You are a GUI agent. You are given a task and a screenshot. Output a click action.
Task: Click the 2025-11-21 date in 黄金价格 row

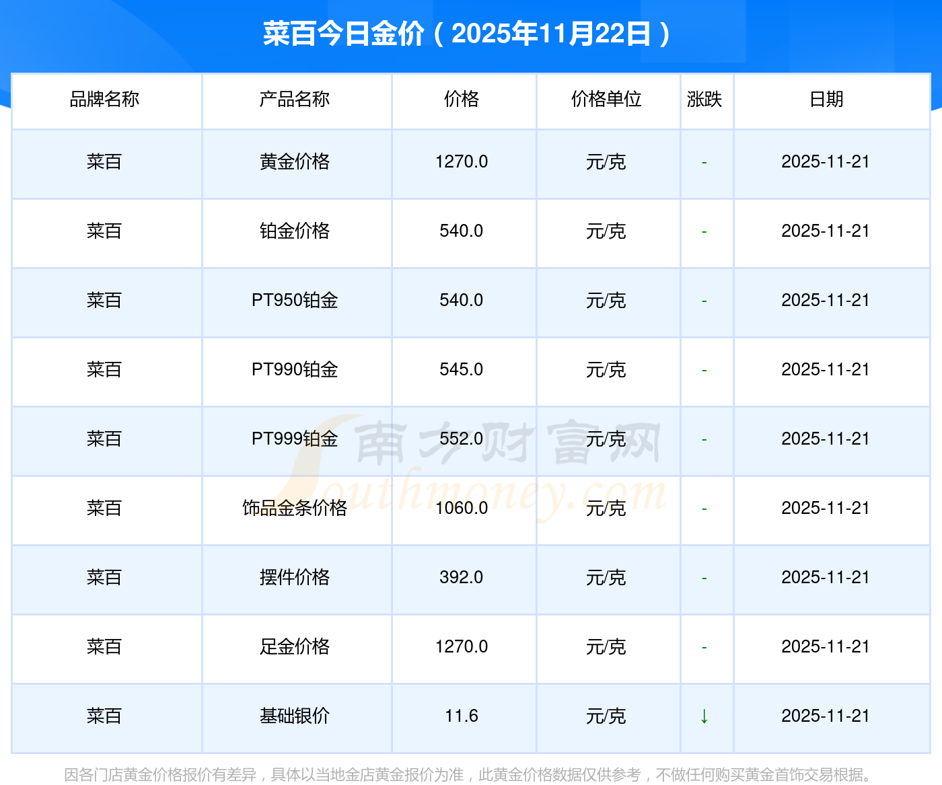tap(826, 161)
